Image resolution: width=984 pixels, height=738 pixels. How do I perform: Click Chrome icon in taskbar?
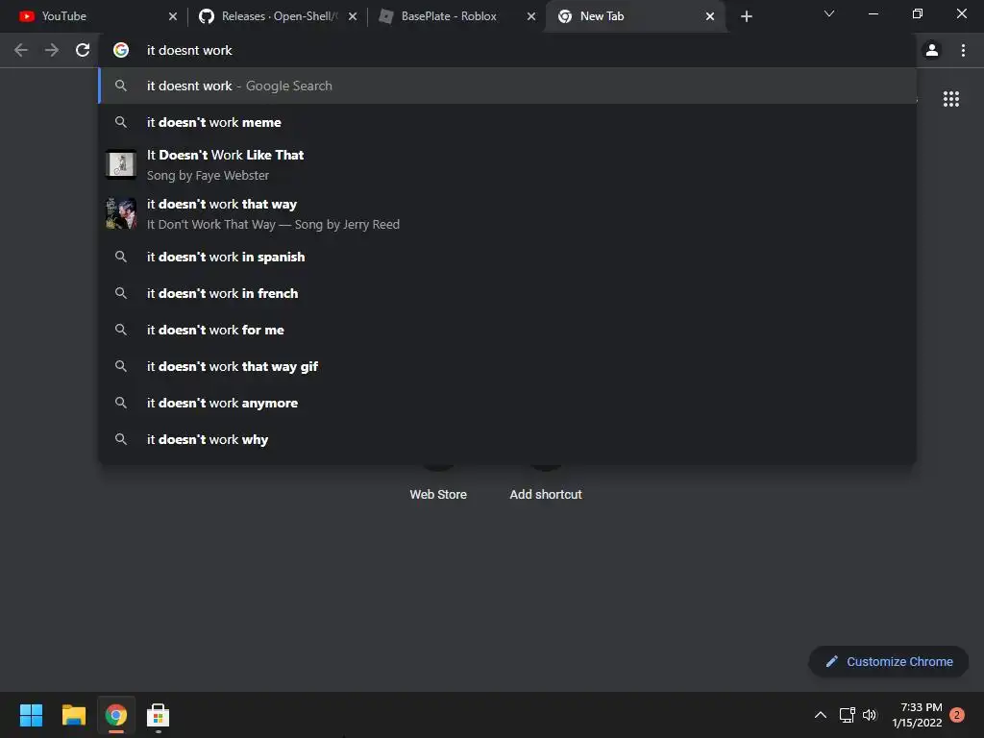point(115,715)
